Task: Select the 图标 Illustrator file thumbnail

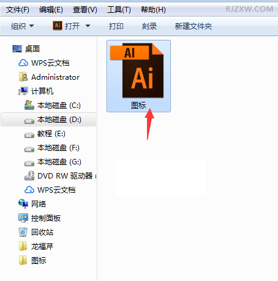Action: click(x=138, y=76)
